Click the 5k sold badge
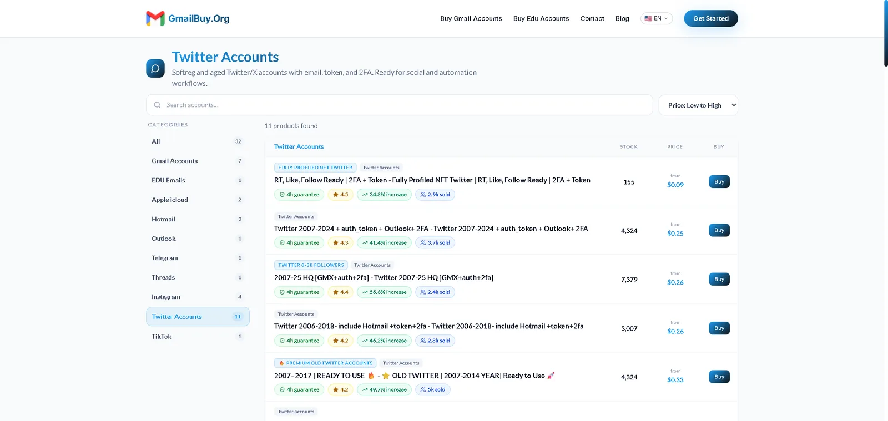The height and width of the screenshot is (421, 888). click(x=433, y=390)
